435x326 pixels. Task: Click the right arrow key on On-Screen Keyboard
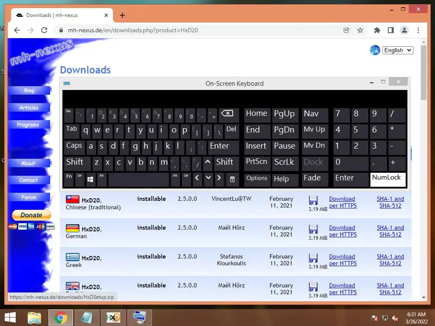click(x=219, y=180)
